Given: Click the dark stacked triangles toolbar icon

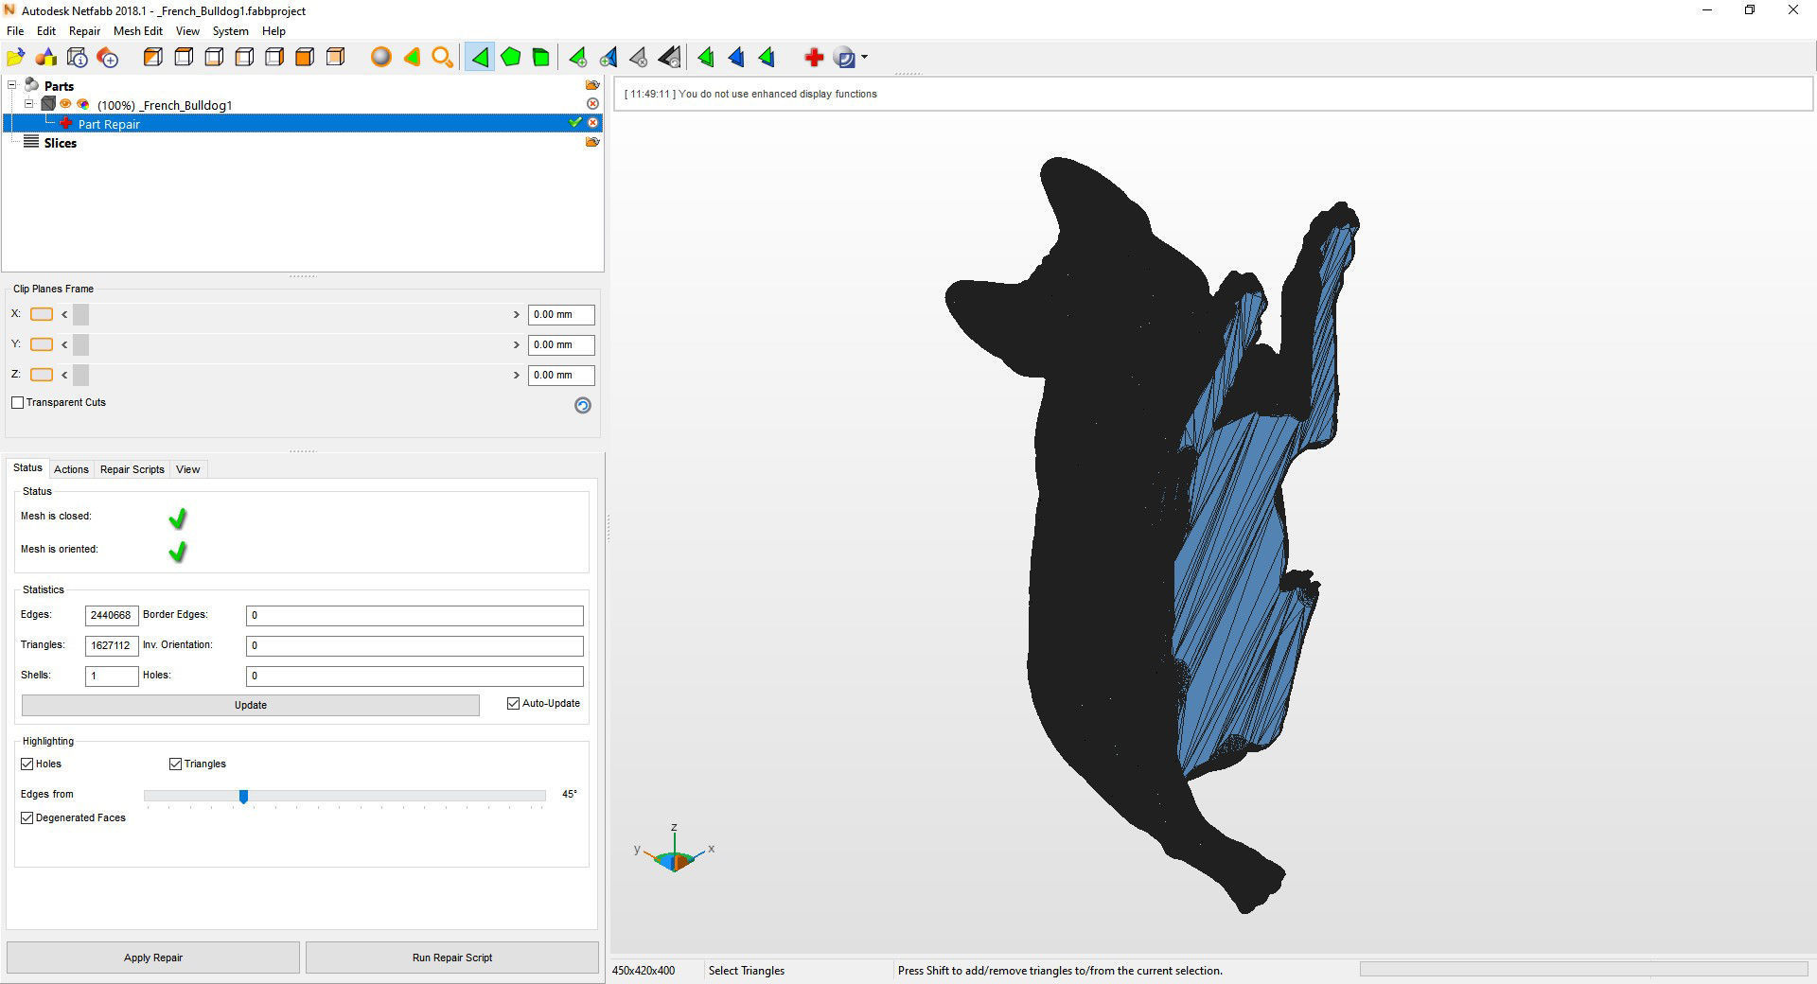Looking at the screenshot, I should (x=669, y=58).
